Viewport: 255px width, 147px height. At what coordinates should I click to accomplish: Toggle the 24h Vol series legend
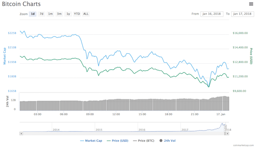tap(168, 141)
